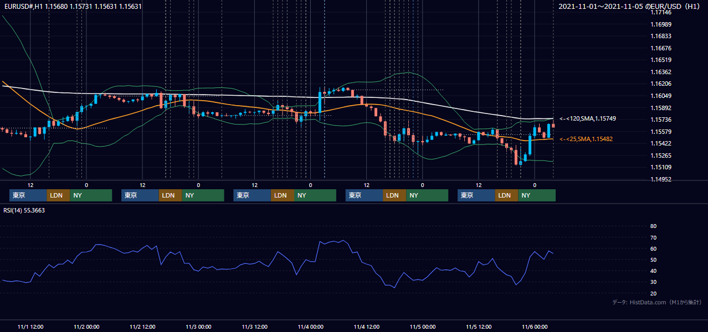708x332 pixels.
Task: Click price level 1.17146 on the axis
Action: (x=661, y=12)
